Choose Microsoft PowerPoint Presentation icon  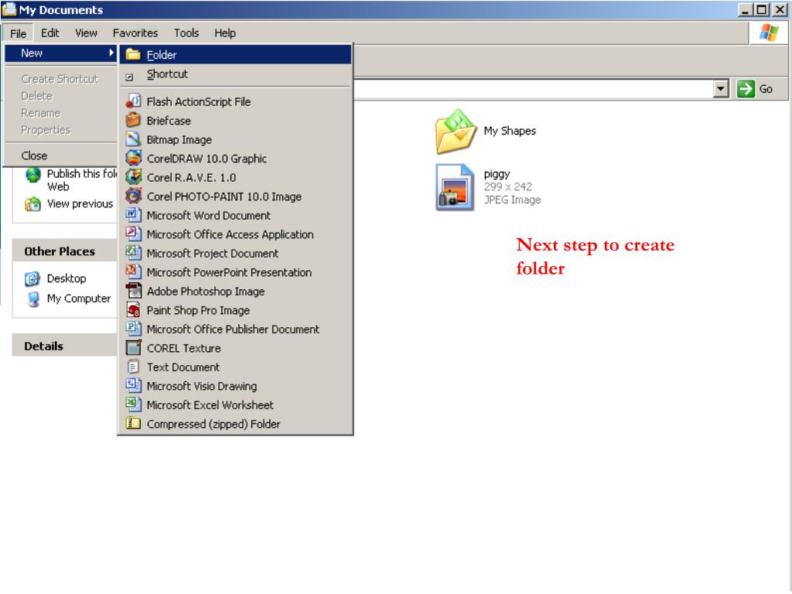tap(133, 271)
